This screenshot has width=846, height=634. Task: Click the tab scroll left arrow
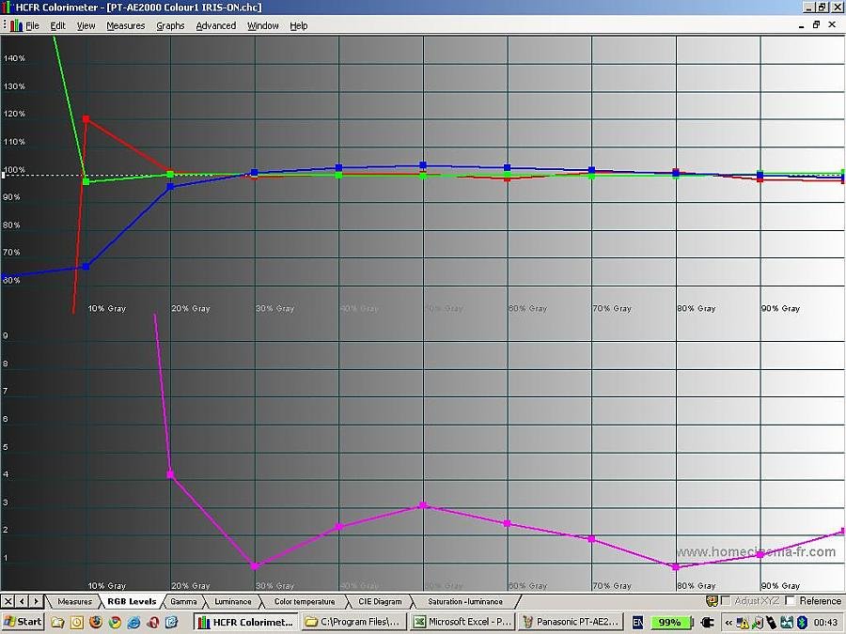pyautogui.click(x=23, y=601)
